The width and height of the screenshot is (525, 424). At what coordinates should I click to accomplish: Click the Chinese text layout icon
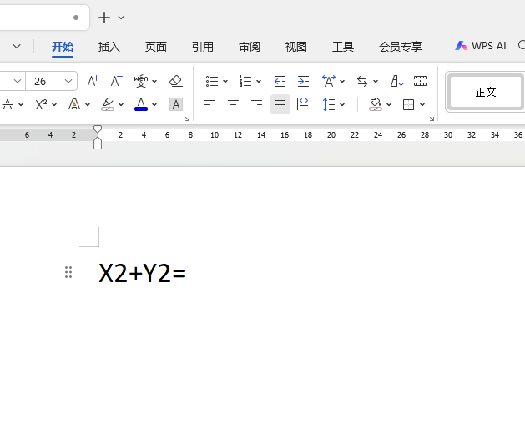tap(329, 81)
